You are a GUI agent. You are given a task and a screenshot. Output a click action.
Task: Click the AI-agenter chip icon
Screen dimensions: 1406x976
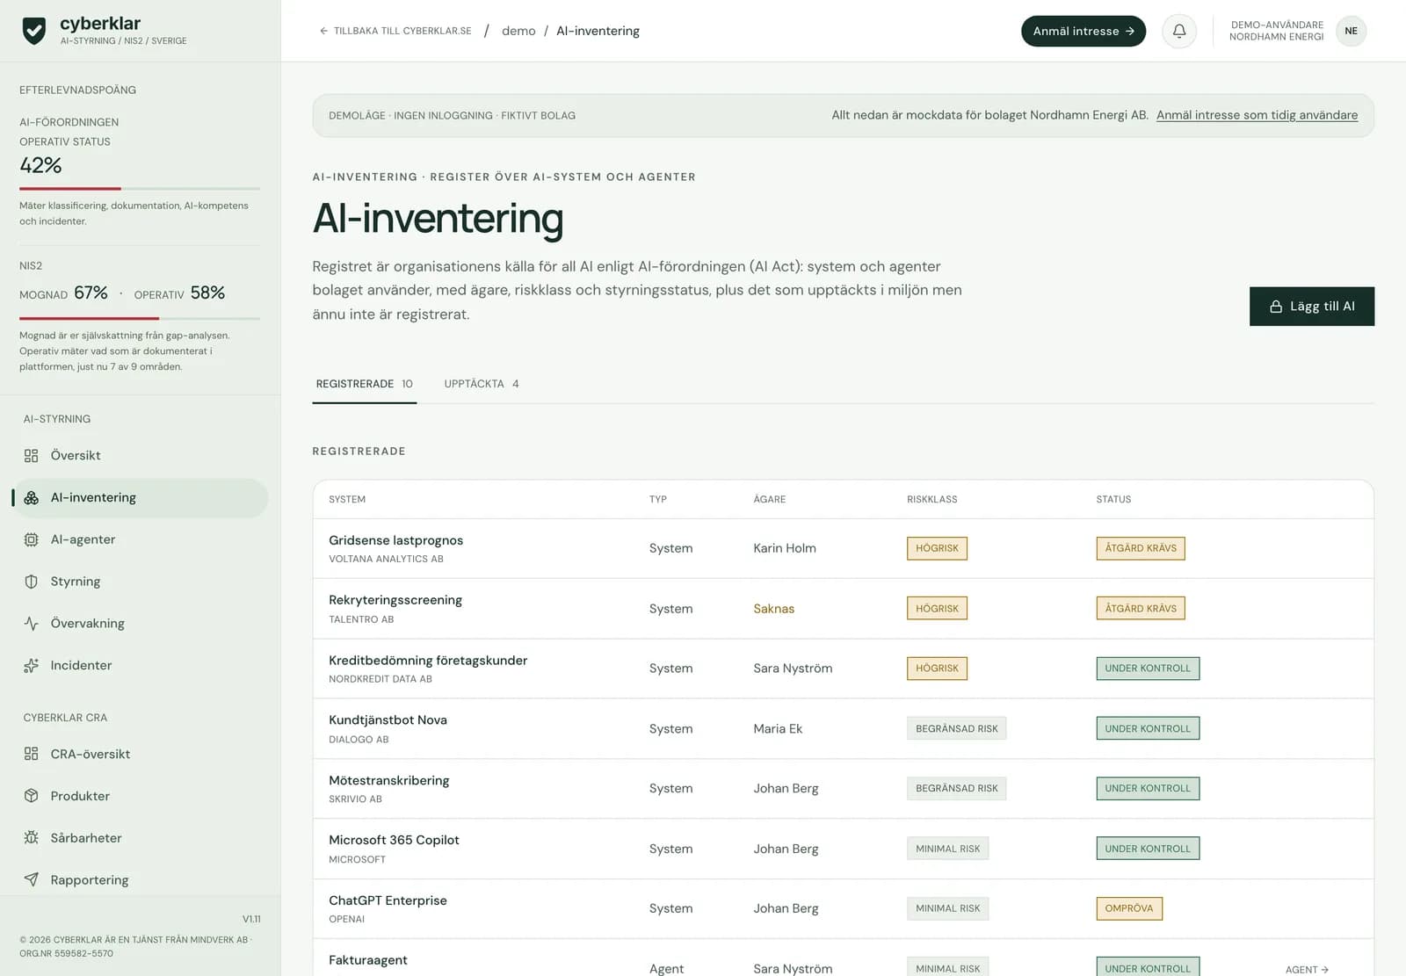pos(32,539)
